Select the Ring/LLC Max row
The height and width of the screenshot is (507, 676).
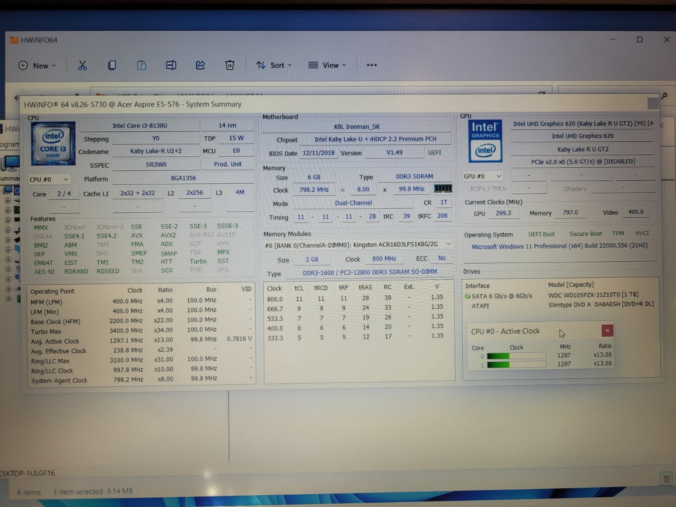(x=141, y=360)
